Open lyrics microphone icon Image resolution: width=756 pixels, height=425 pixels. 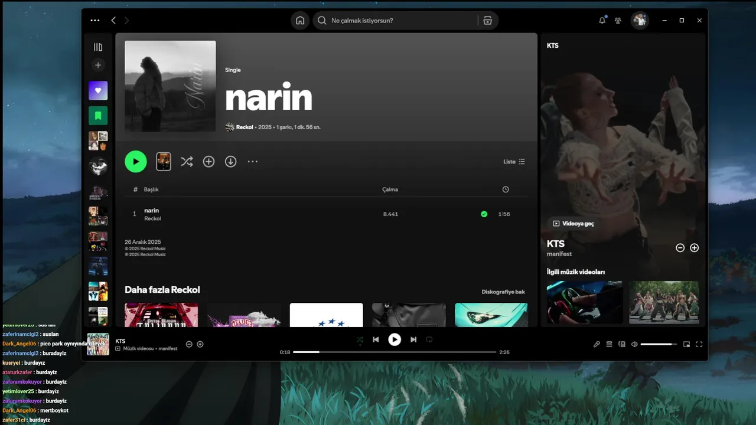coord(597,344)
